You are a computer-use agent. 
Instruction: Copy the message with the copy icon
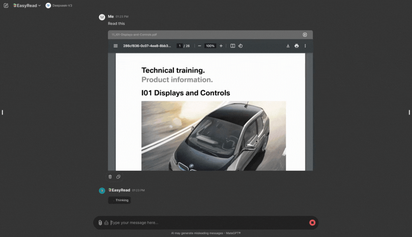point(118,177)
